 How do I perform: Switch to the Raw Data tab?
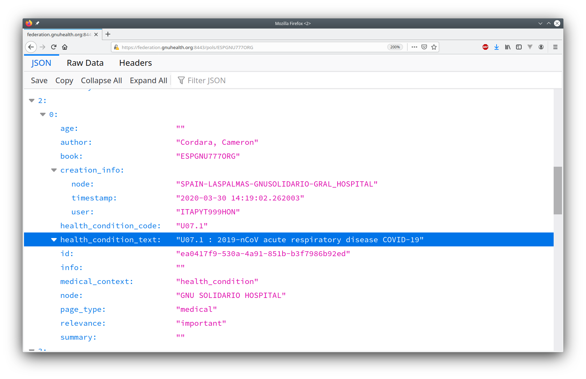85,63
